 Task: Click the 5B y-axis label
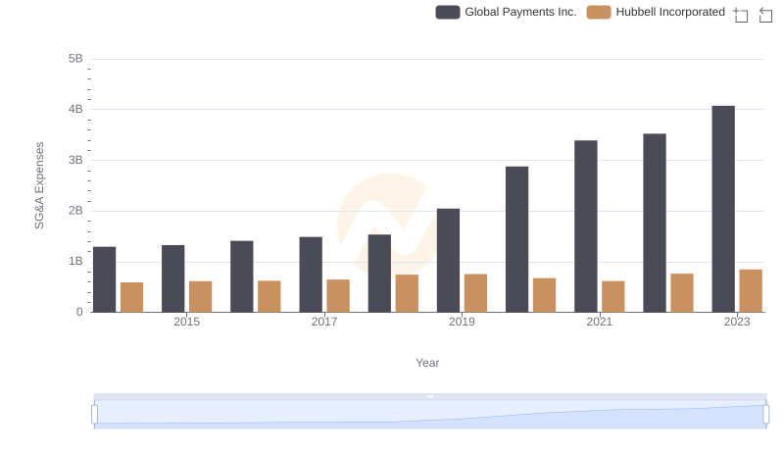pyautogui.click(x=75, y=59)
